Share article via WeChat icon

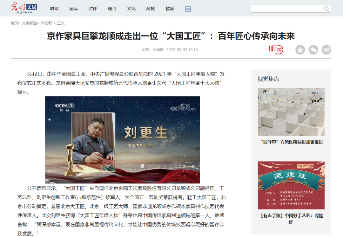coord(313,50)
